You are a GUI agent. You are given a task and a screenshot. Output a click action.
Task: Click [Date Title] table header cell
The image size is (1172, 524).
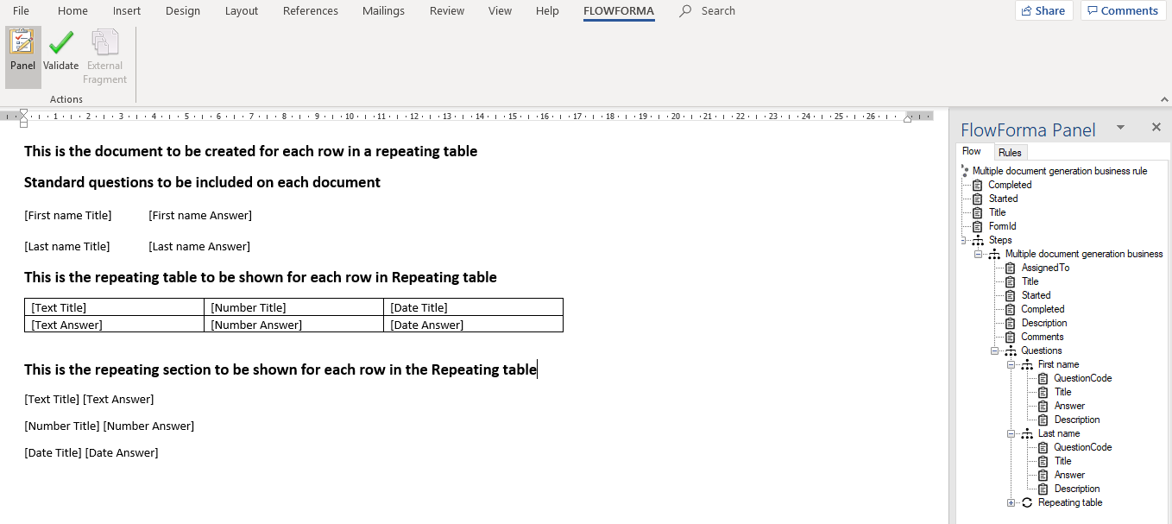point(474,307)
